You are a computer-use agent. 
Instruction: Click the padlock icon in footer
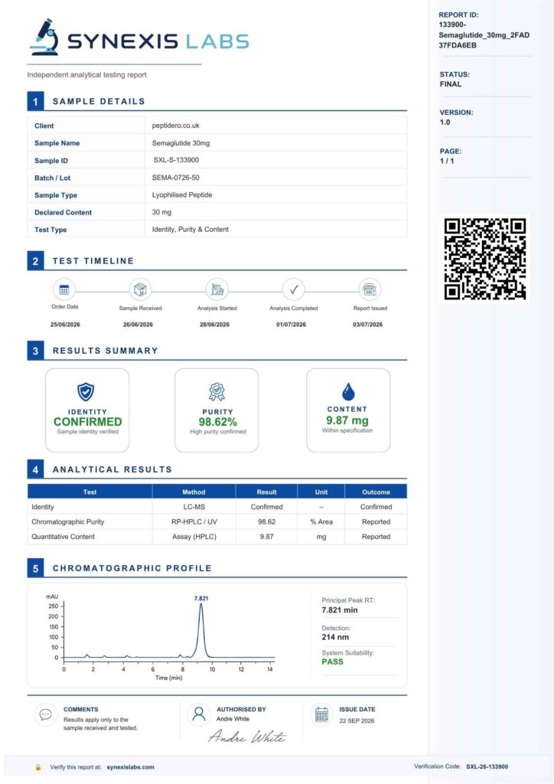pyautogui.click(x=38, y=767)
